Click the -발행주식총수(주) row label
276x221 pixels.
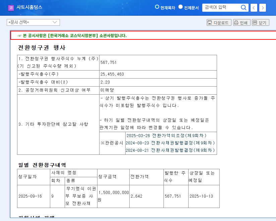point(39,74)
